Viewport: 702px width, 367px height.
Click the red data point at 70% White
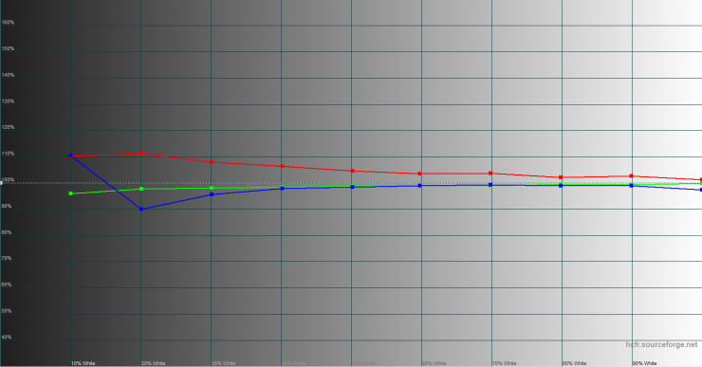tap(490, 174)
